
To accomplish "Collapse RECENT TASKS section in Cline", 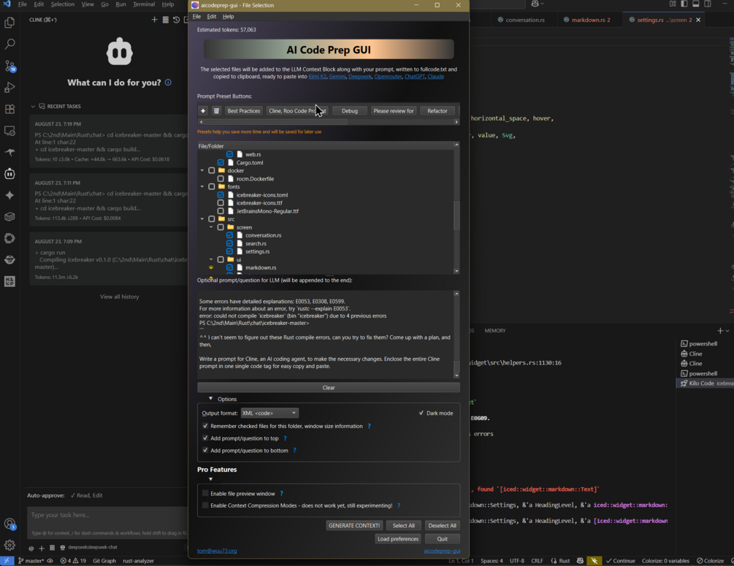I will coord(33,107).
